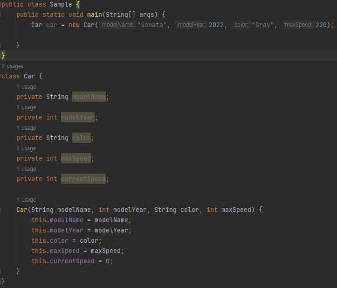Click the modelName: parameter hint in constructor call
337x288 pixels.
click(x=117, y=25)
